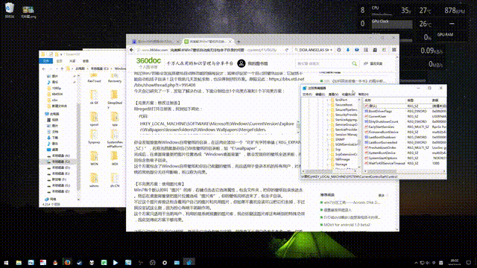Select the Storage registry key

coord(341,165)
